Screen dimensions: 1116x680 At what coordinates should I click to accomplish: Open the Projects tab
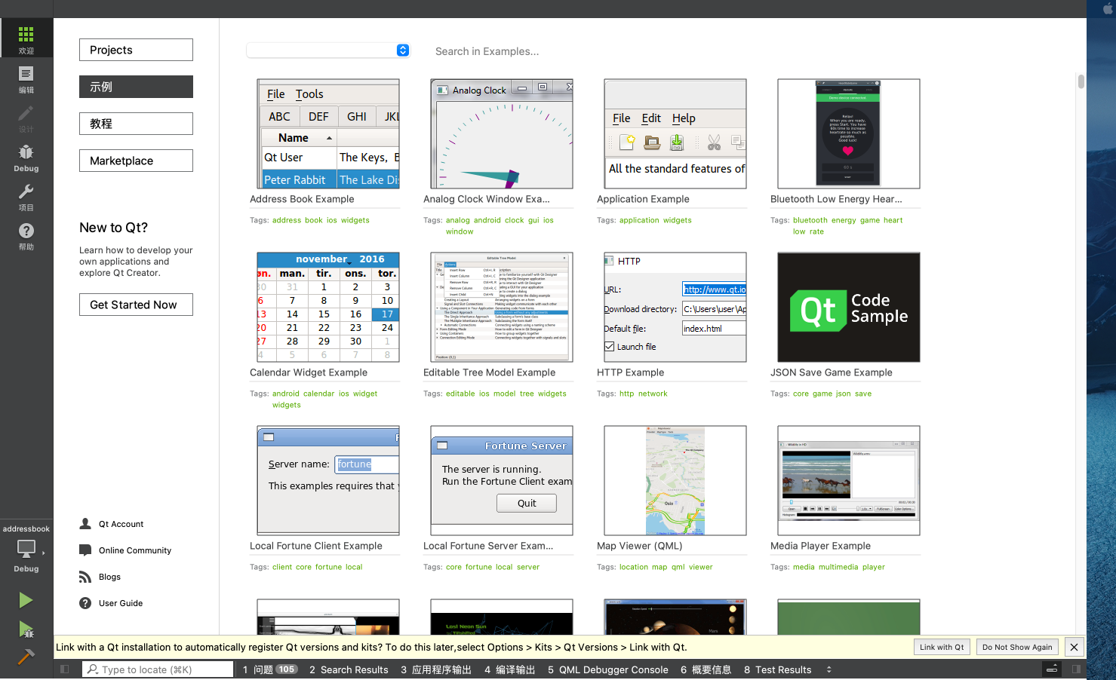[x=136, y=50]
